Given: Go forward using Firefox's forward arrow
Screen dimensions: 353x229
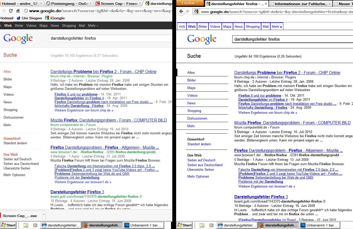Looking at the screenshot, I should pos(188,11).
